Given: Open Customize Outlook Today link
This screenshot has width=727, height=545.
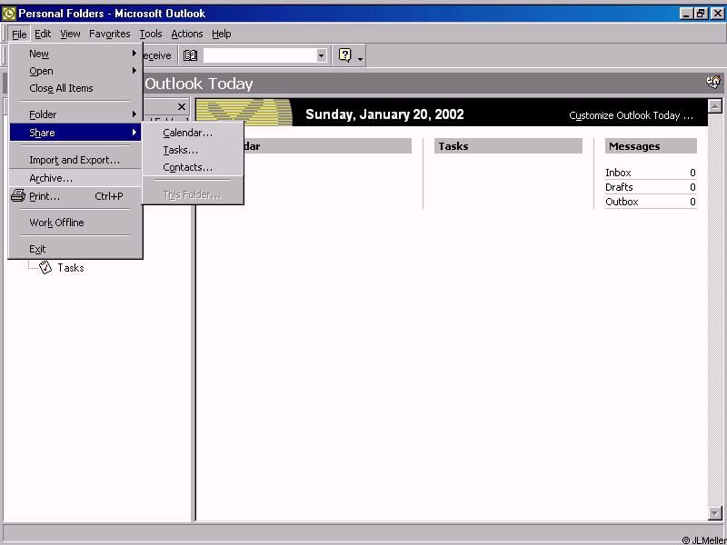Looking at the screenshot, I should coord(631,115).
